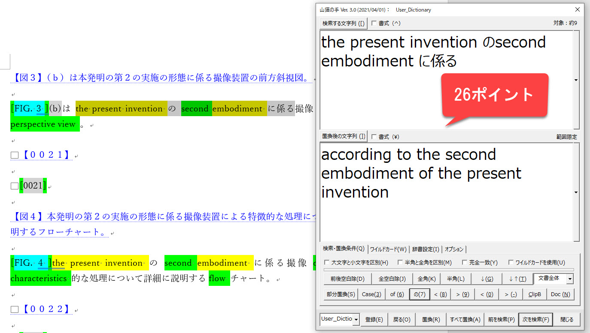Click the Doc (N) button
The image size is (590, 333).
(560, 294)
